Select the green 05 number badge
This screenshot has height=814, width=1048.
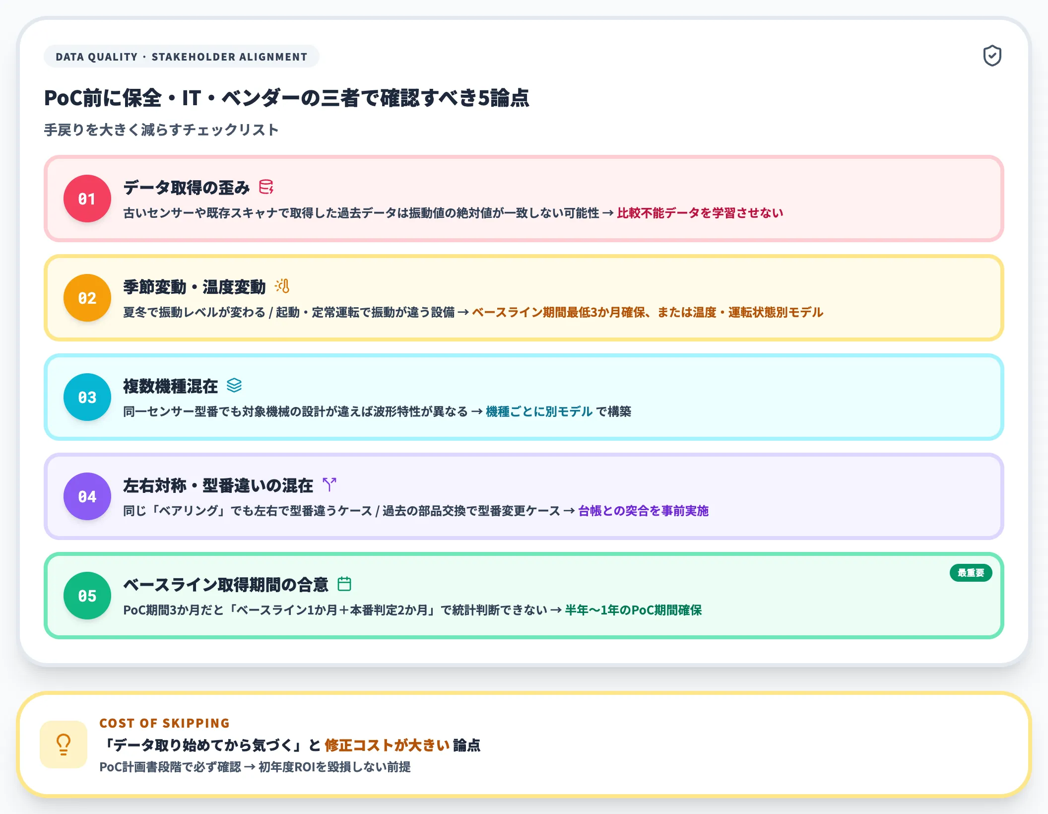pyautogui.click(x=87, y=596)
